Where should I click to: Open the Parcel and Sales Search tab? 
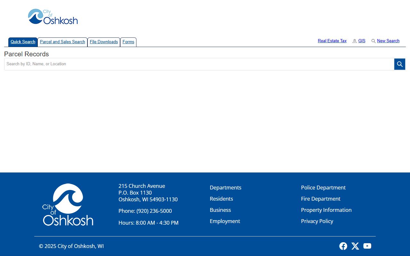point(62,42)
